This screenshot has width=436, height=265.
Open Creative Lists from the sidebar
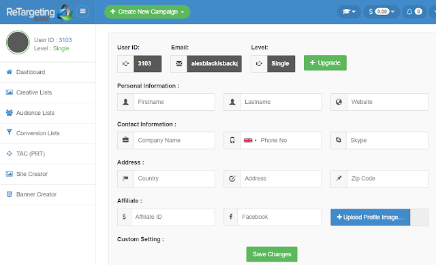(48, 92)
